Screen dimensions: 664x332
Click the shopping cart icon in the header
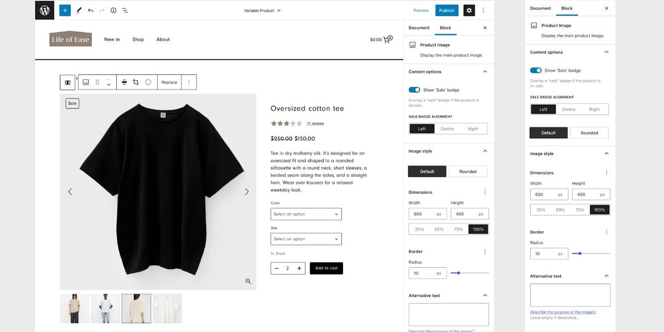pyautogui.click(x=387, y=39)
